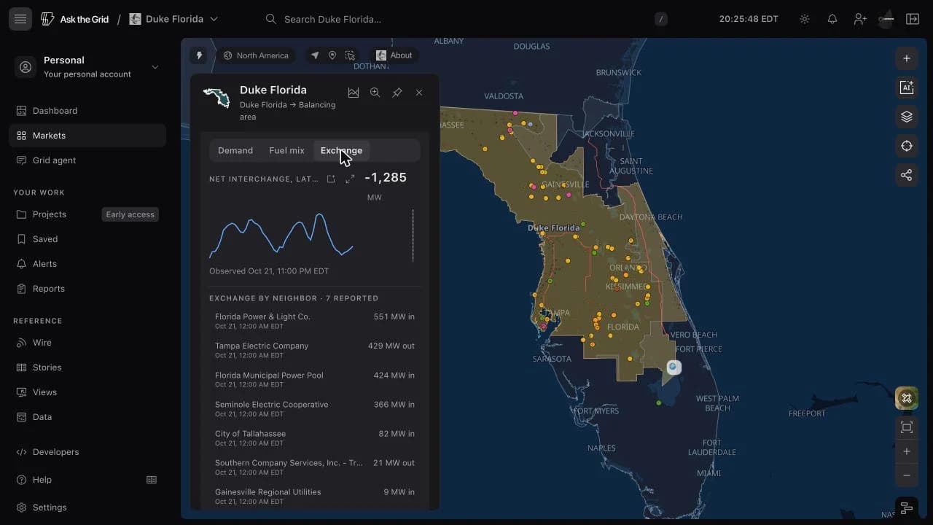This screenshot has width=933, height=525.
Task: Click zoom-to-area magnifier icon in panel
Action: coord(375,93)
